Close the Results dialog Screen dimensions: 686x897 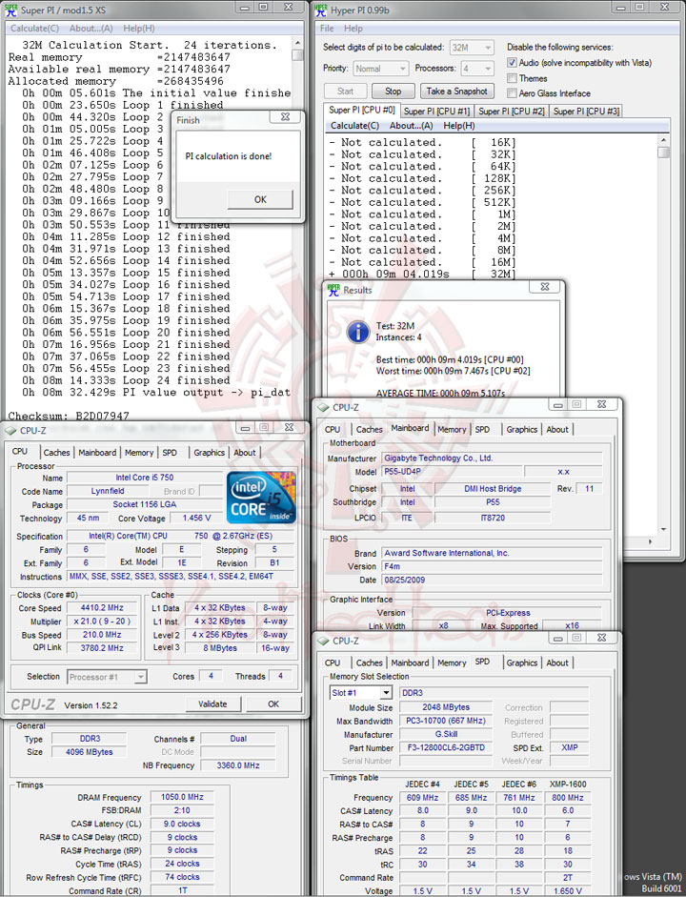click(x=545, y=287)
